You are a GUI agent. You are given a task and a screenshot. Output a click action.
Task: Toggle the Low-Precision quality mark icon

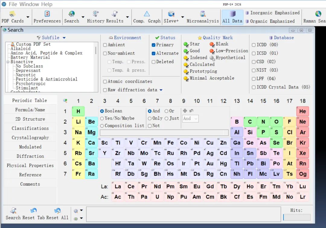point(212,51)
